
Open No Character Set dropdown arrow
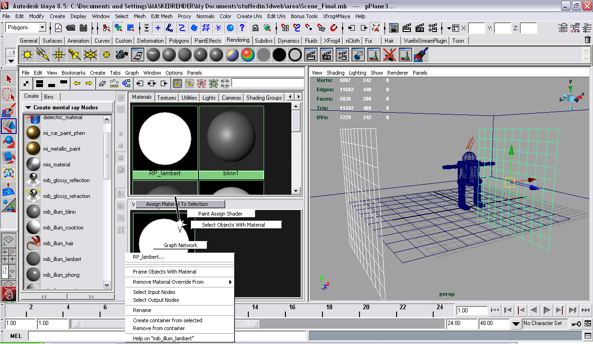pyautogui.click(x=517, y=323)
